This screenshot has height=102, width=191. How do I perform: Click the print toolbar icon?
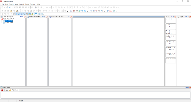(36, 7)
